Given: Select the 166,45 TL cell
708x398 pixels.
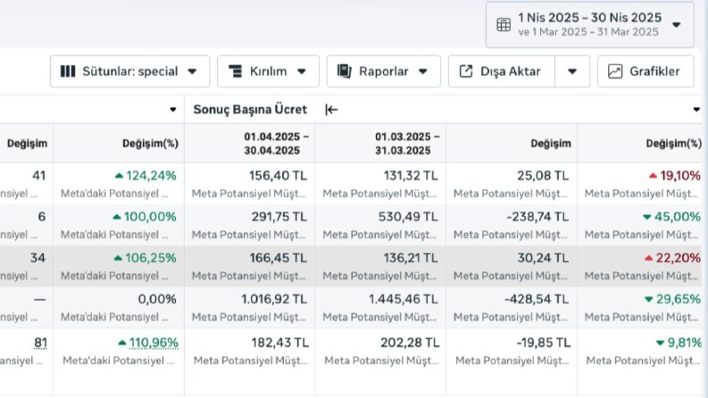Looking at the screenshot, I should 250,266.
